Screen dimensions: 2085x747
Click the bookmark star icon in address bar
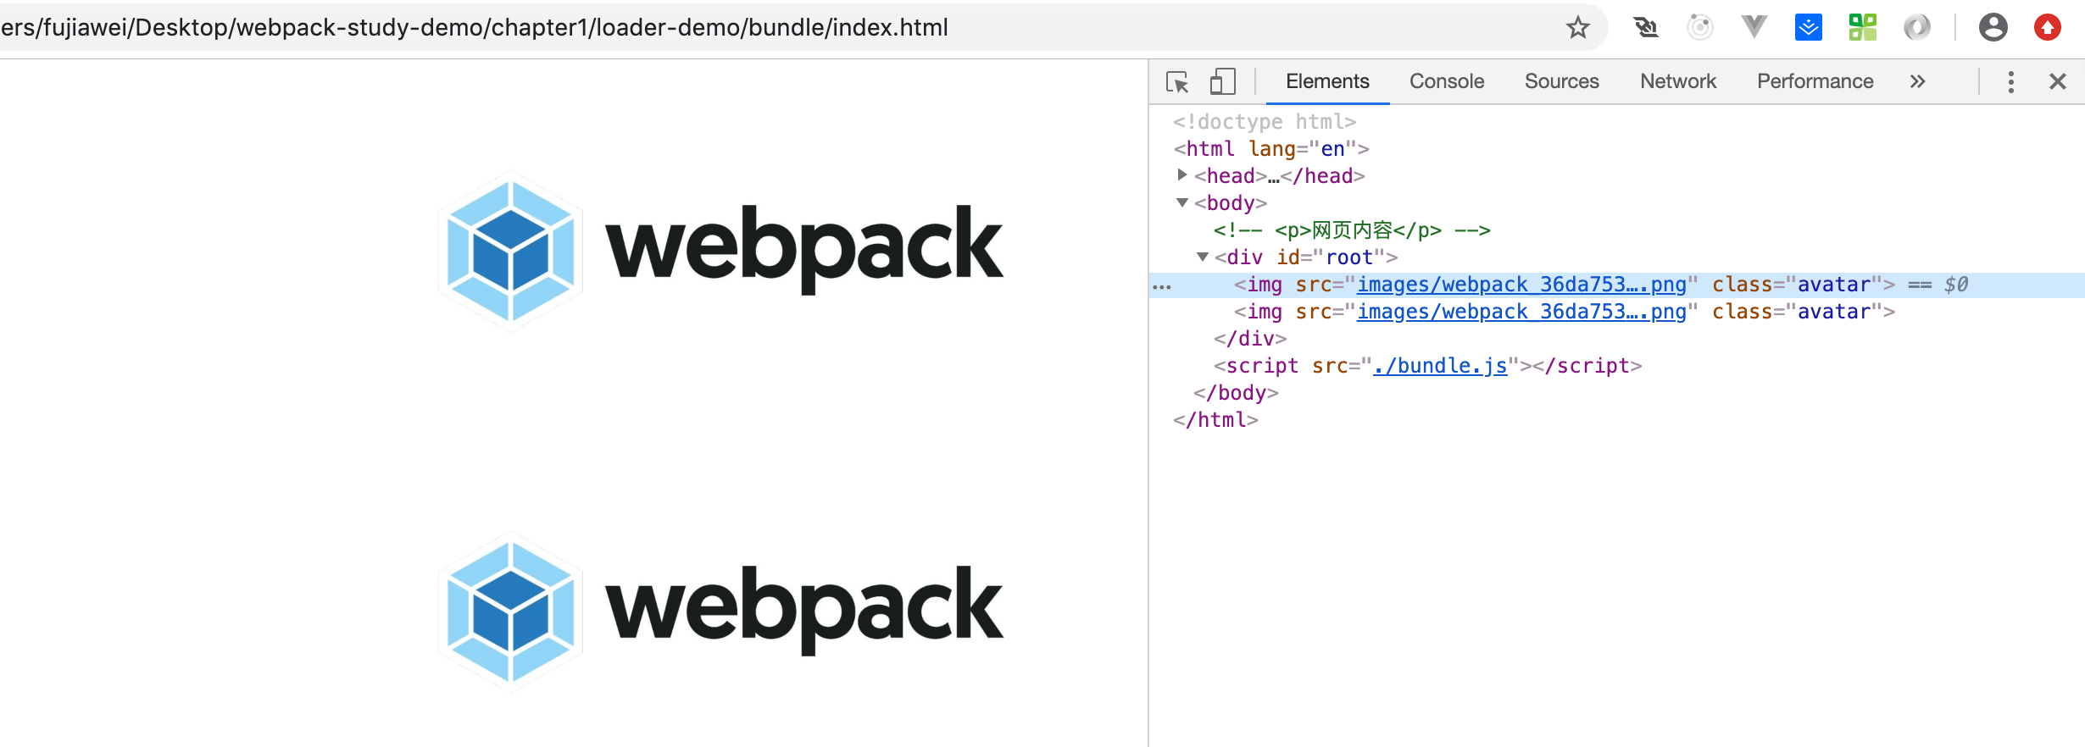point(1577,28)
